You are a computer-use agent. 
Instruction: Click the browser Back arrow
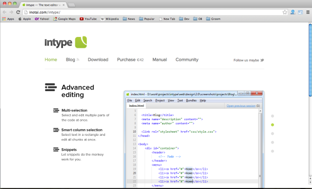coord(4,12)
